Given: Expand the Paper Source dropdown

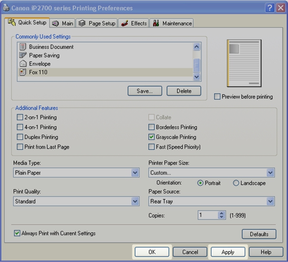Looking at the screenshot, I should pyautogui.click(x=270, y=201).
